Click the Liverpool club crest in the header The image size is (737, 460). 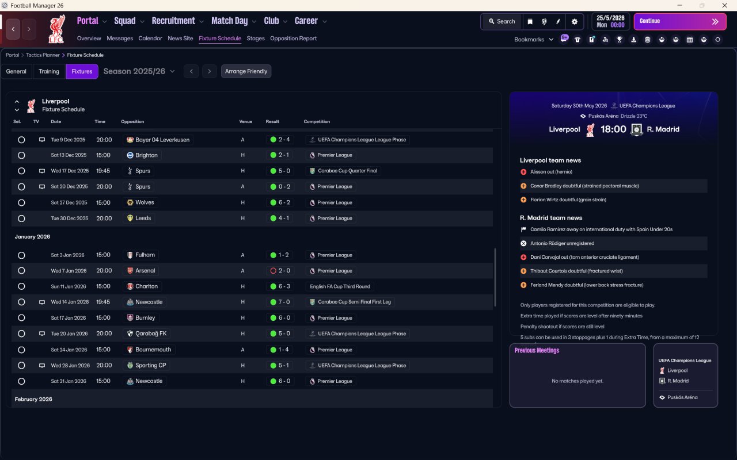click(x=56, y=29)
